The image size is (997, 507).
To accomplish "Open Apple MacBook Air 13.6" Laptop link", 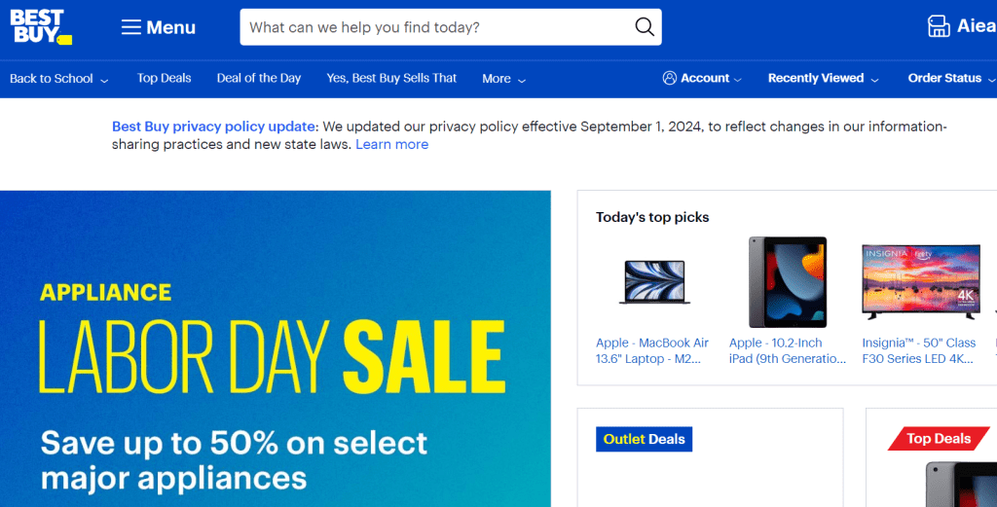I will (x=652, y=350).
